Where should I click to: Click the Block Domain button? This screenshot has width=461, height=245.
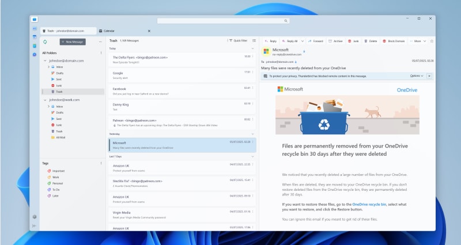tap(395, 41)
